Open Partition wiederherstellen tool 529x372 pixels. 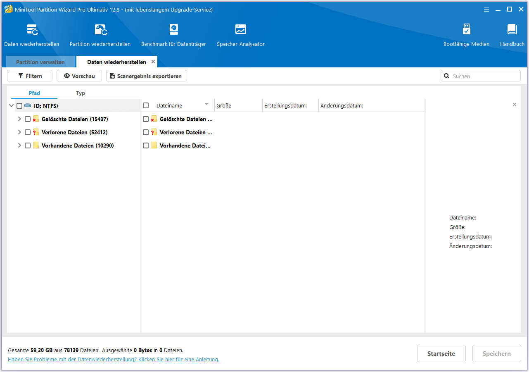point(100,35)
